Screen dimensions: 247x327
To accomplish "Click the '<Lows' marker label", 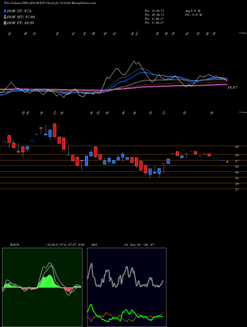I will click(x=243, y=112).
